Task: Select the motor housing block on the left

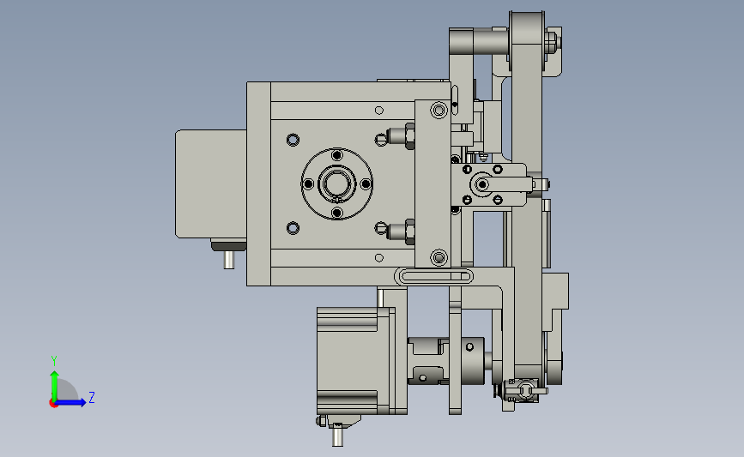Action: tap(211, 184)
